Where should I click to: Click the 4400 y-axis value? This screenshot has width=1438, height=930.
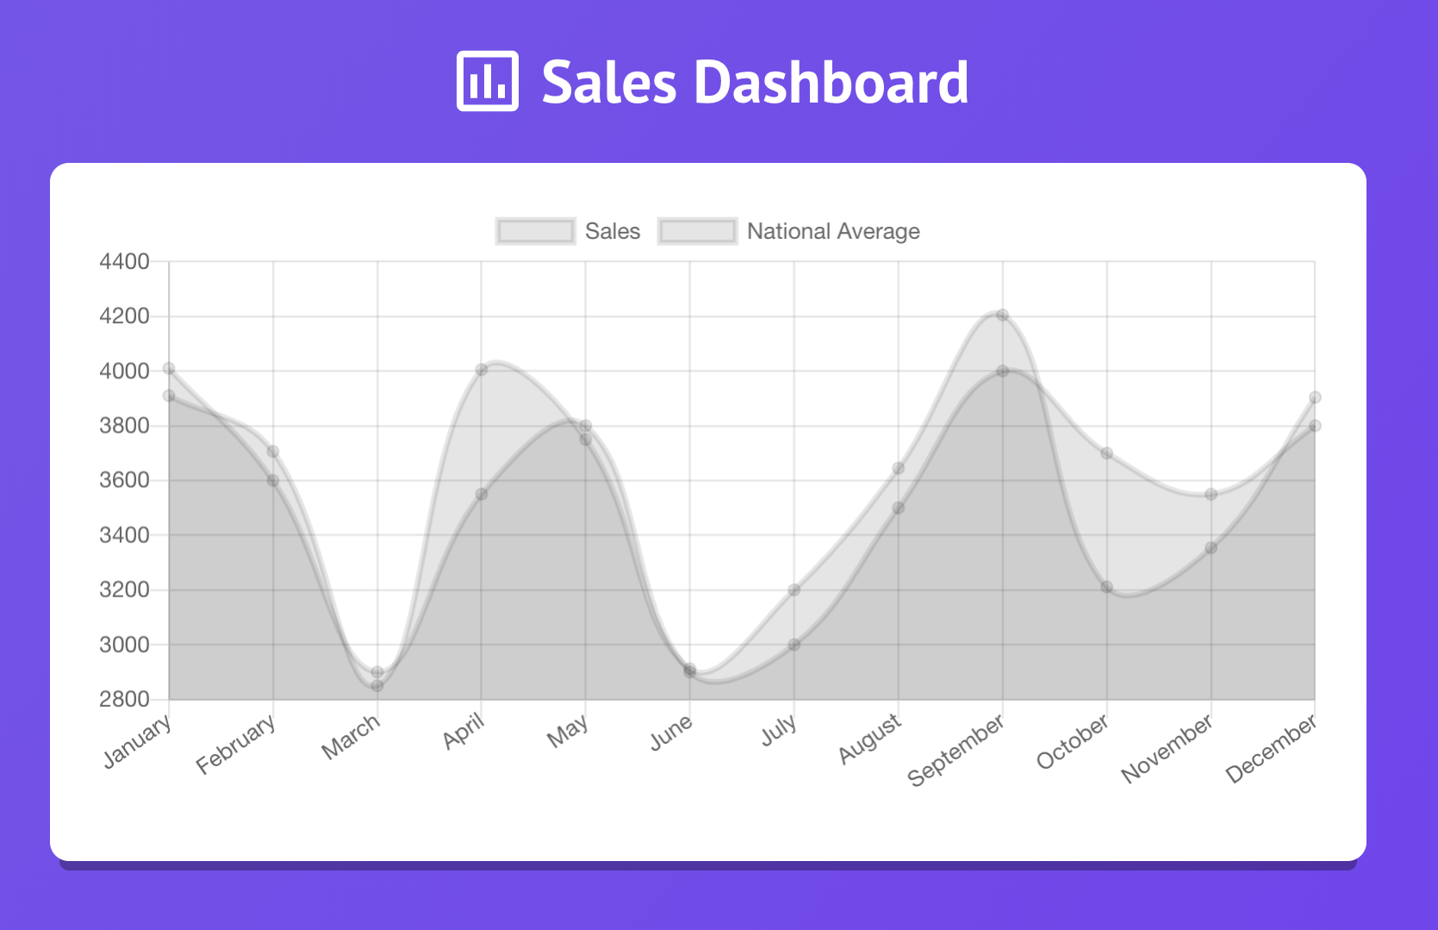(x=125, y=261)
